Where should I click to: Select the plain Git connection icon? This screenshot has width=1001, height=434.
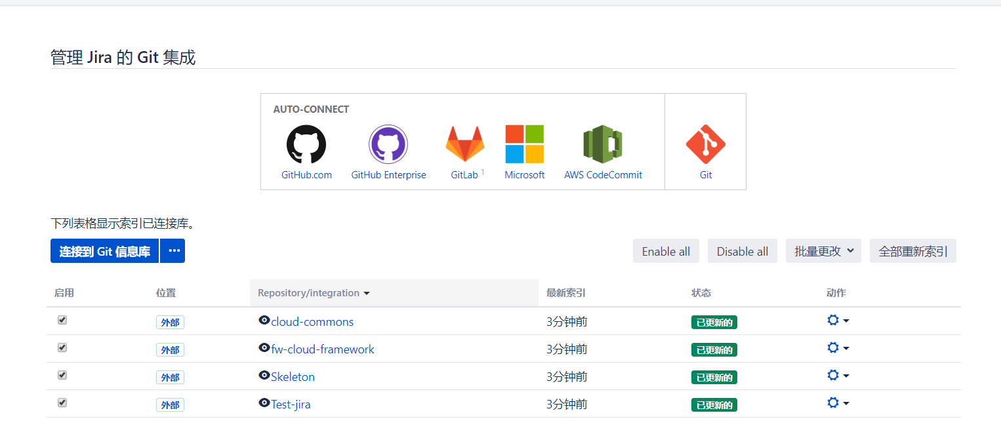[705, 143]
